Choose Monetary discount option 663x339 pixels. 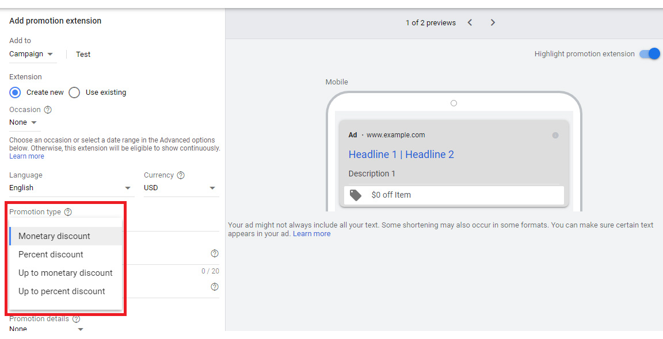pyautogui.click(x=66, y=236)
